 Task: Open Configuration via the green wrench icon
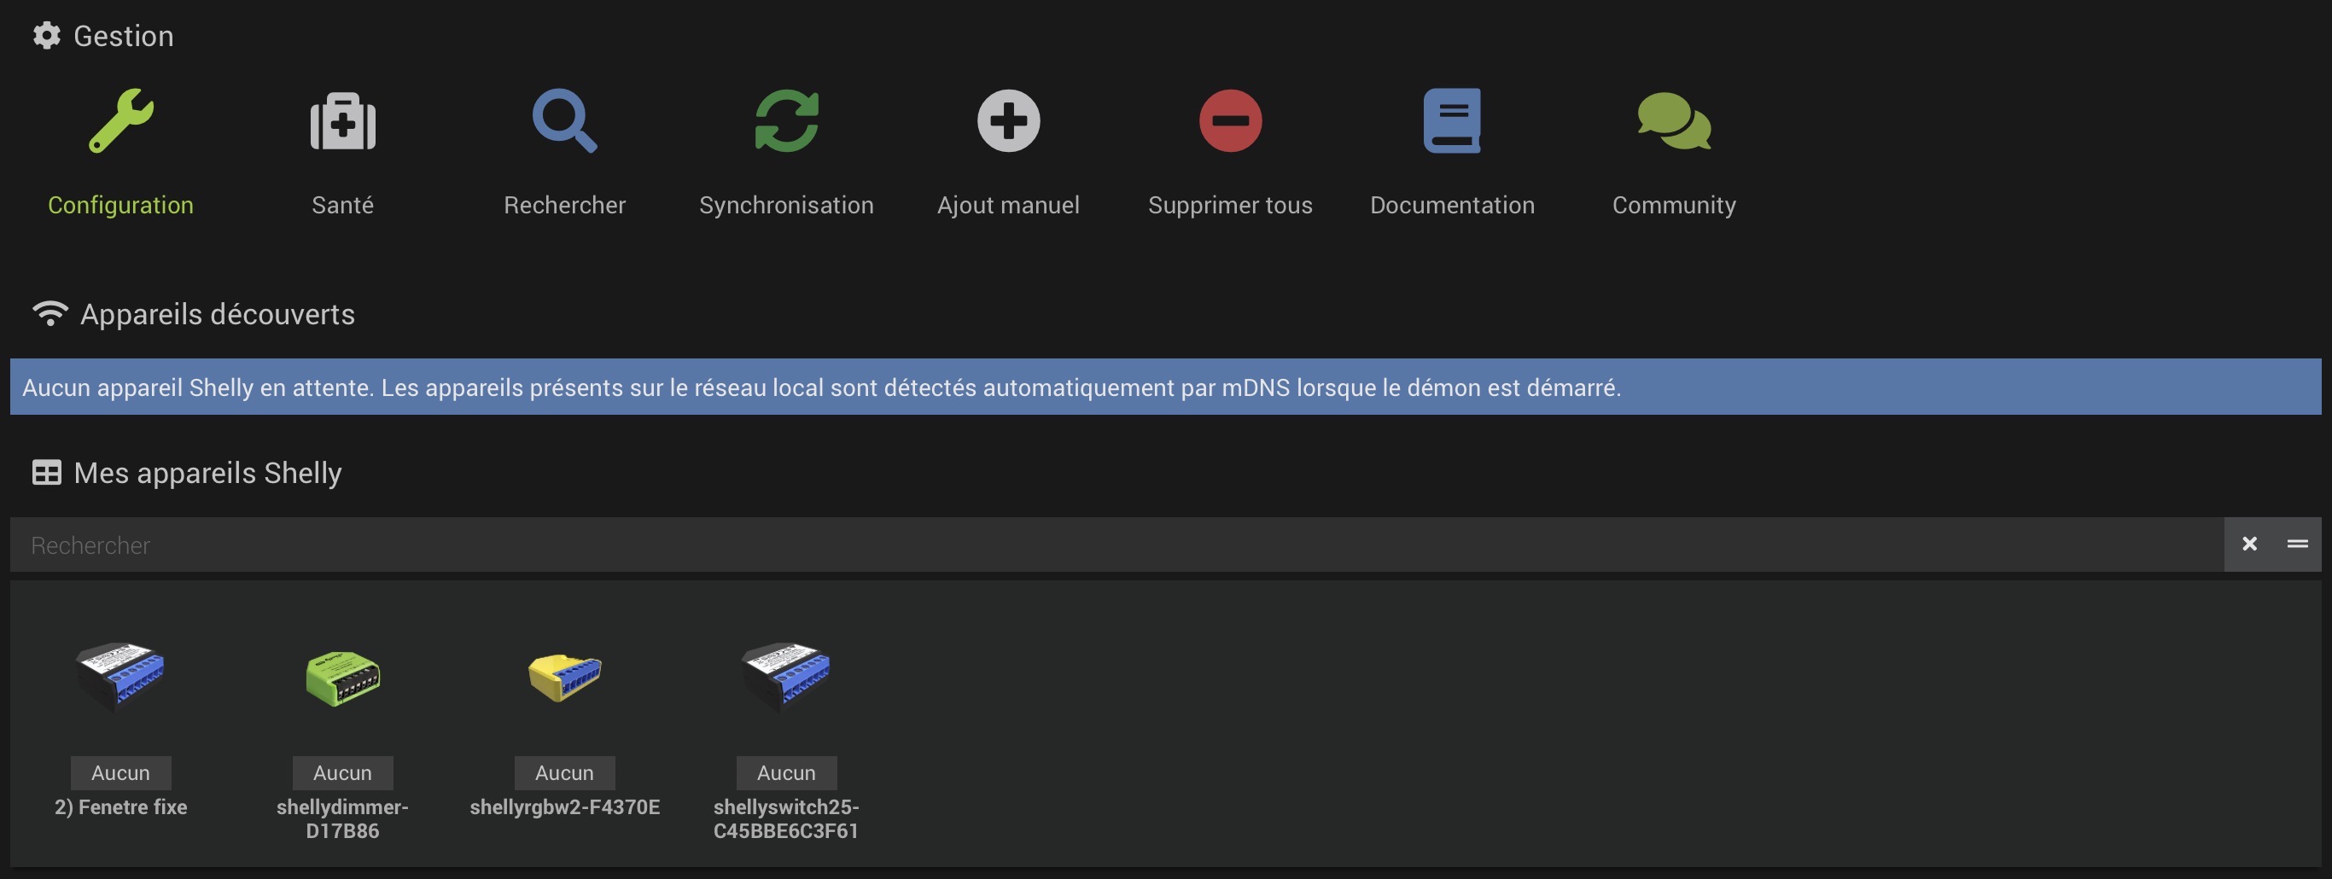tap(120, 120)
